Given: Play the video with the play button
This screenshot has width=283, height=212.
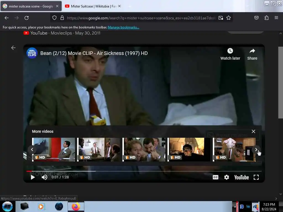Looking at the screenshot, I should pyautogui.click(x=33, y=177).
